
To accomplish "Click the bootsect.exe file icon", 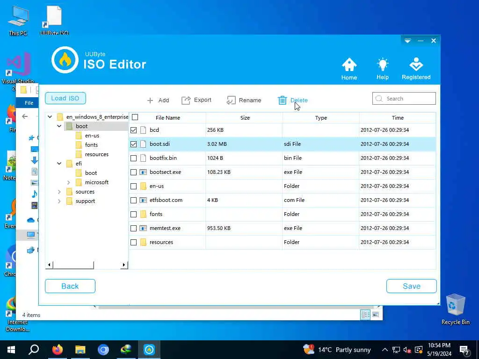I will point(143,172).
